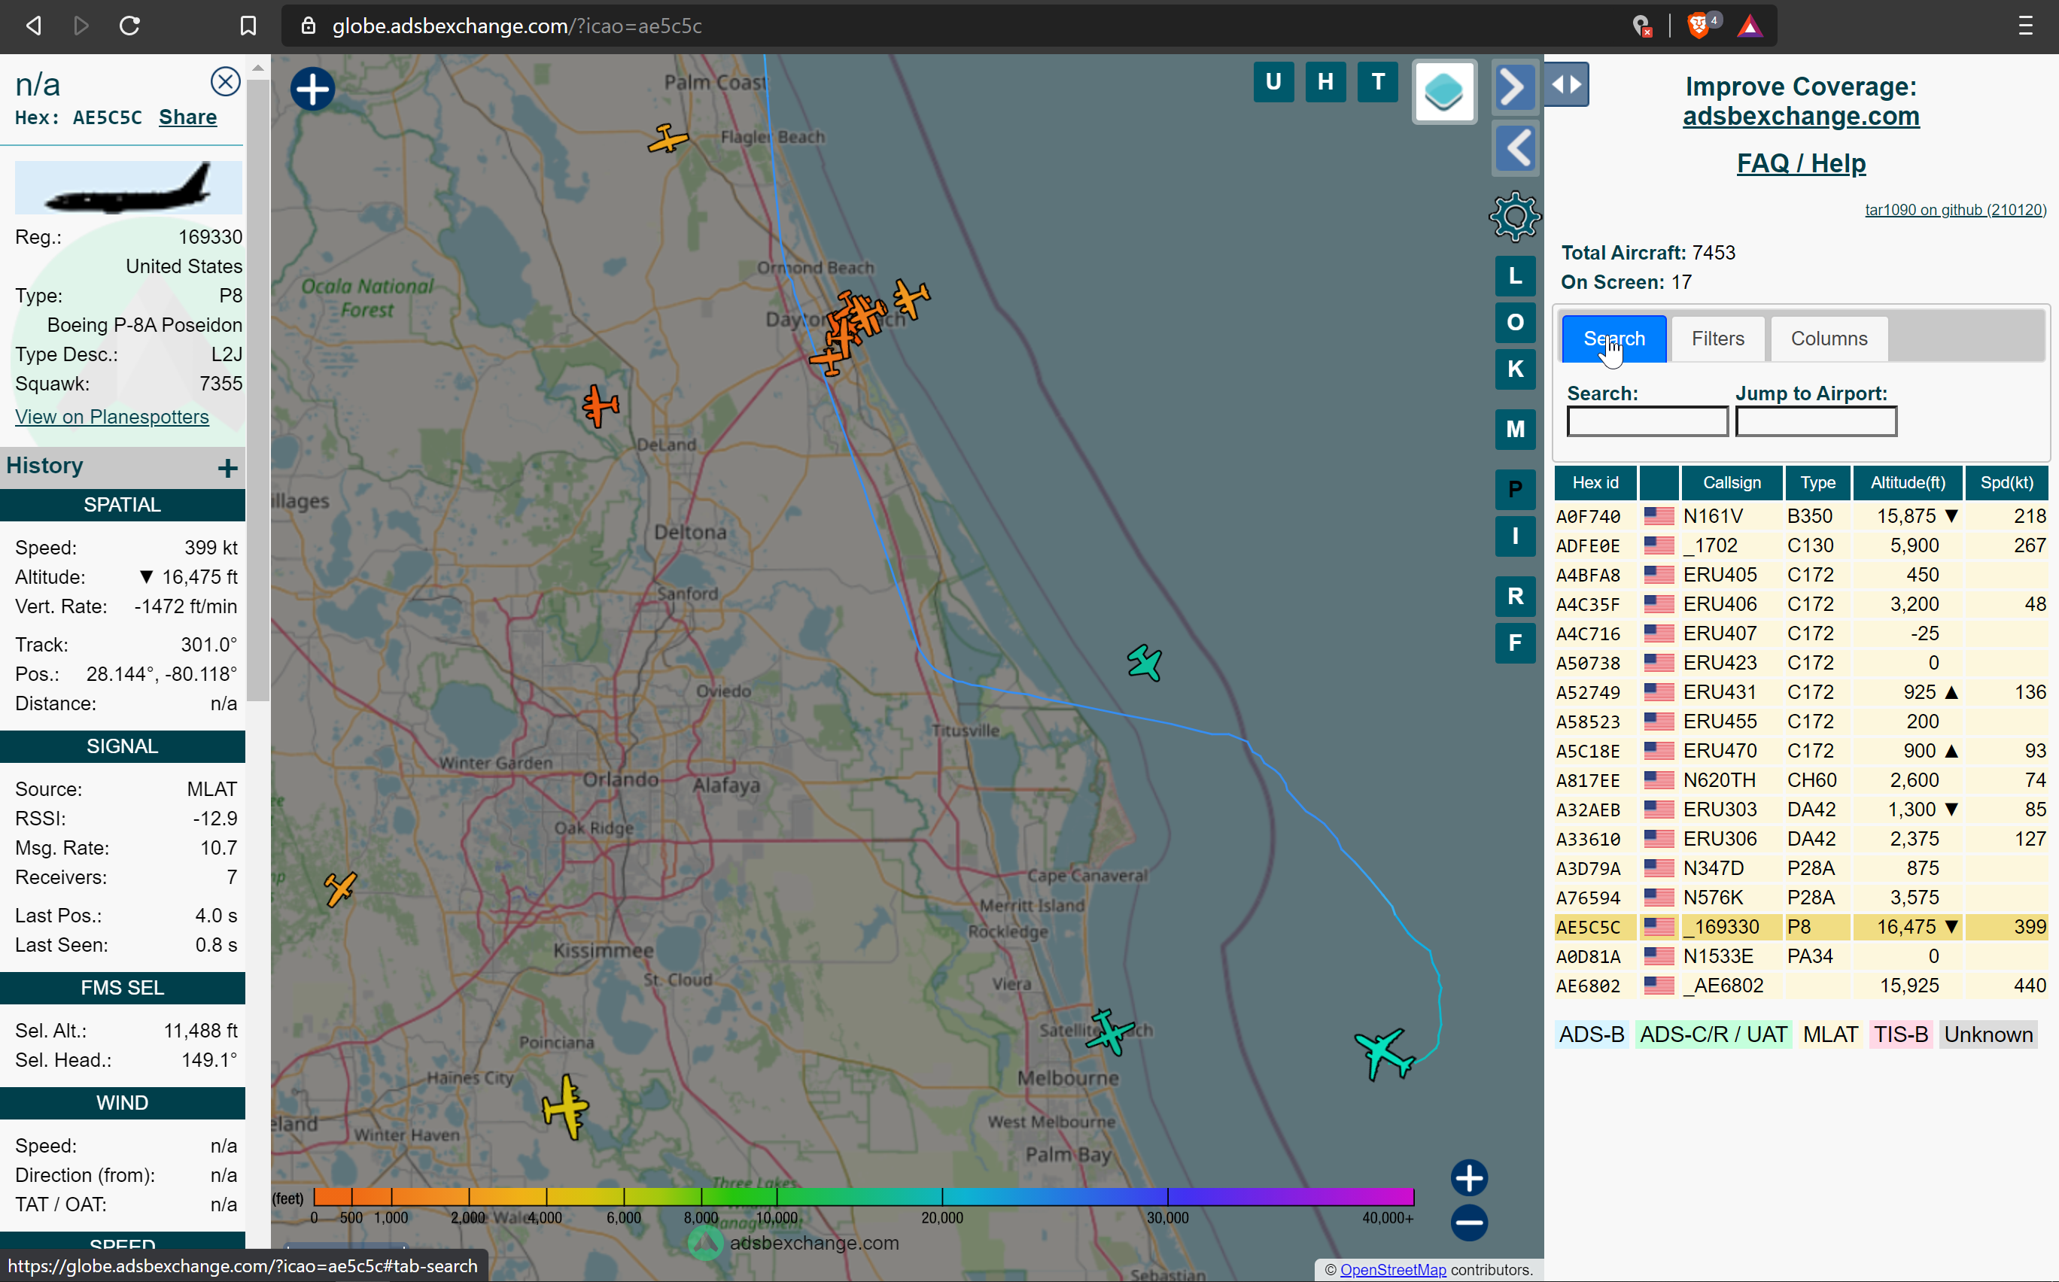Click the browser forward arrow
Image resolution: width=2059 pixels, height=1282 pixels.
coord(81,26)
